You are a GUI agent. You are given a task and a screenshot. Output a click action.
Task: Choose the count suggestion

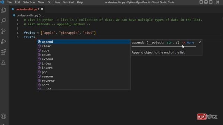pos(84,55)
